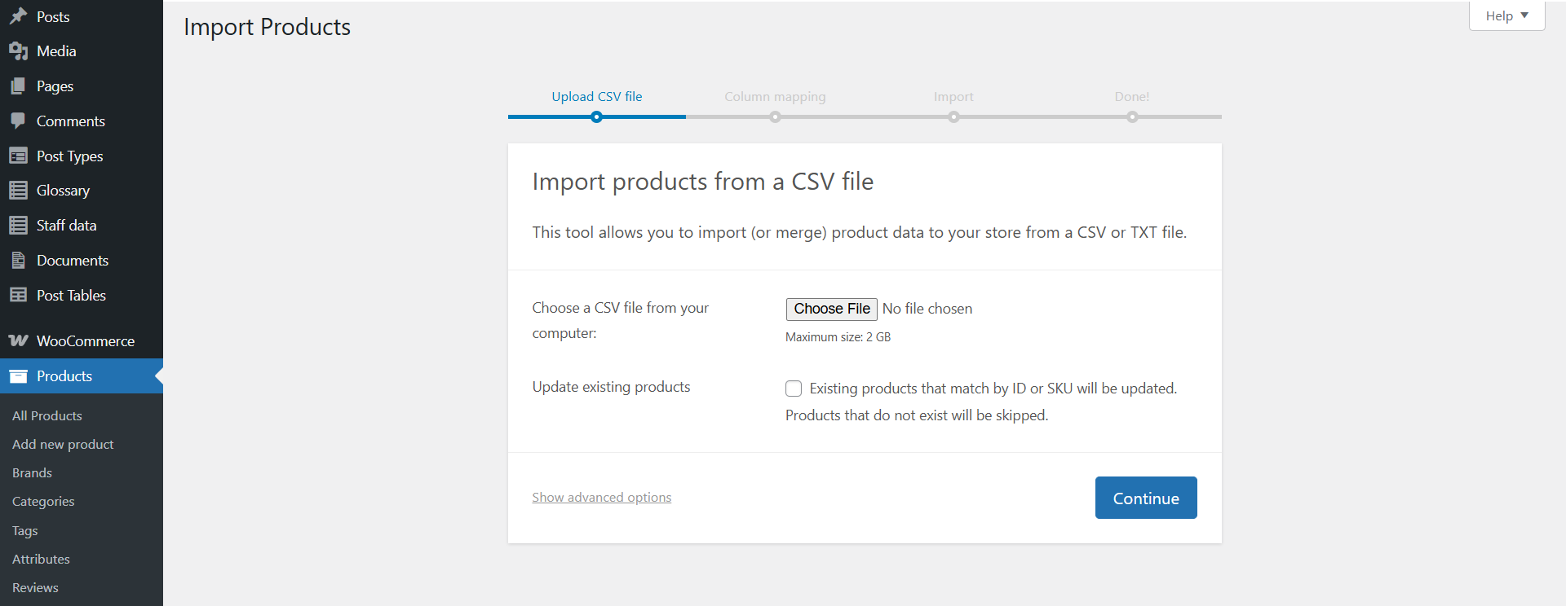Click the Products icon in the sidebar
The height and width of the screenshot is (606, 1566).
[x=19, y=375]
